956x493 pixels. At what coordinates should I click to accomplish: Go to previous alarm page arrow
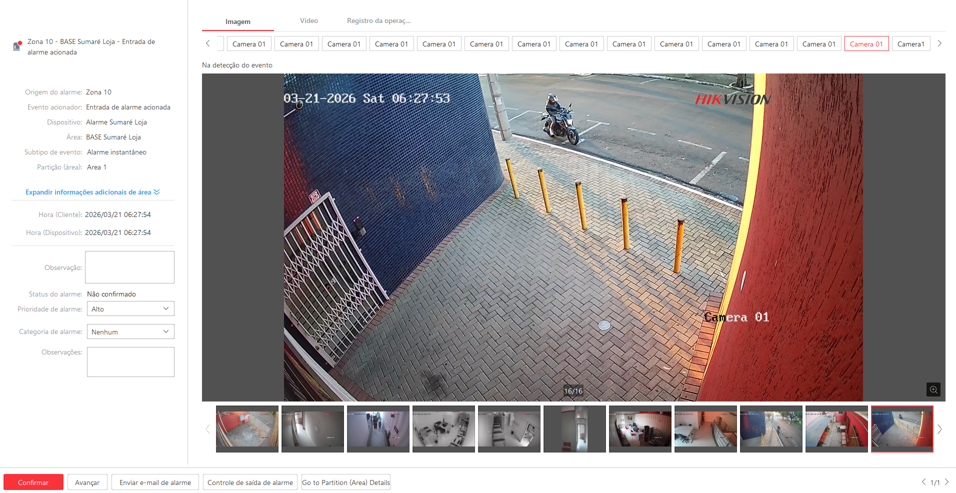tap(923, 482)
